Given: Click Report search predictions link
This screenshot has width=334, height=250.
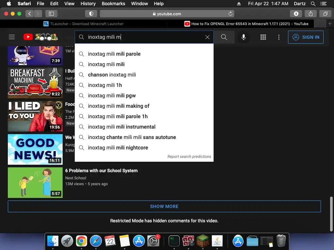Looking at the screenshot, I should (x=189, y=157).
